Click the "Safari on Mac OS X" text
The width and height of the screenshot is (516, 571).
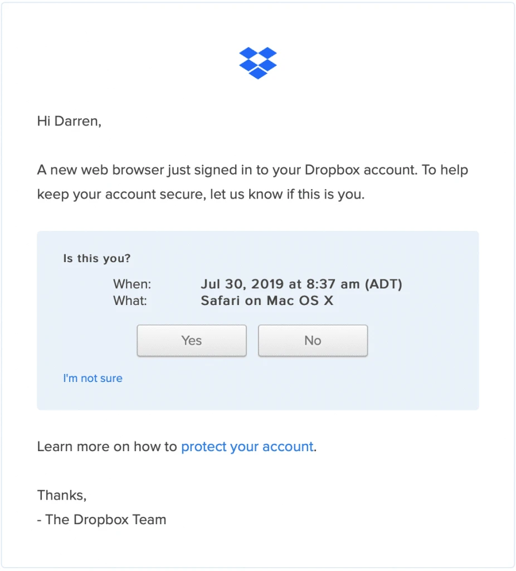coord(267,301)
